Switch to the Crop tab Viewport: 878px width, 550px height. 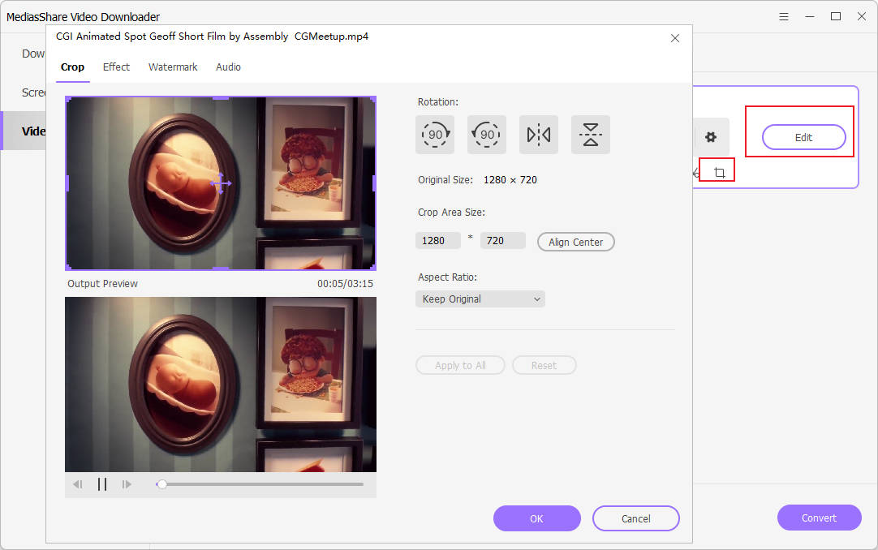72,67
